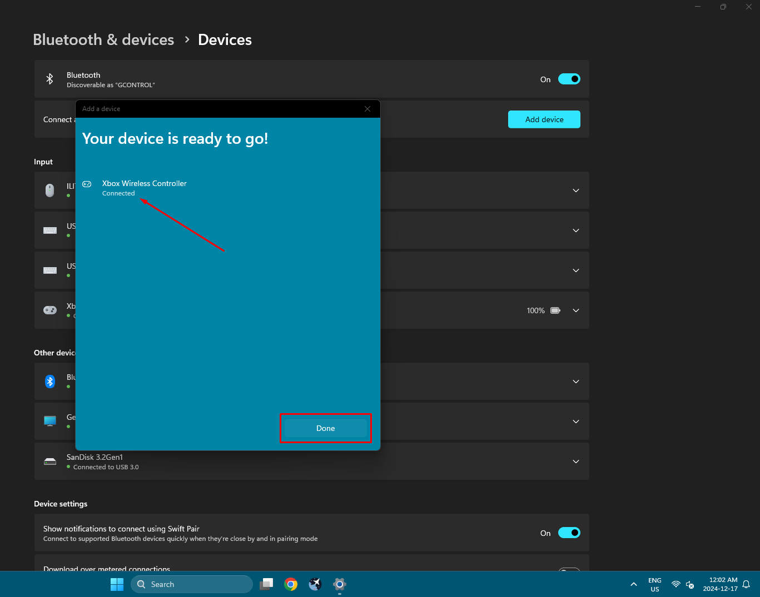The width and height of the screenshot is (760, 597).
Task: Click the gamepad icon in the Input section
Action: 49,310
